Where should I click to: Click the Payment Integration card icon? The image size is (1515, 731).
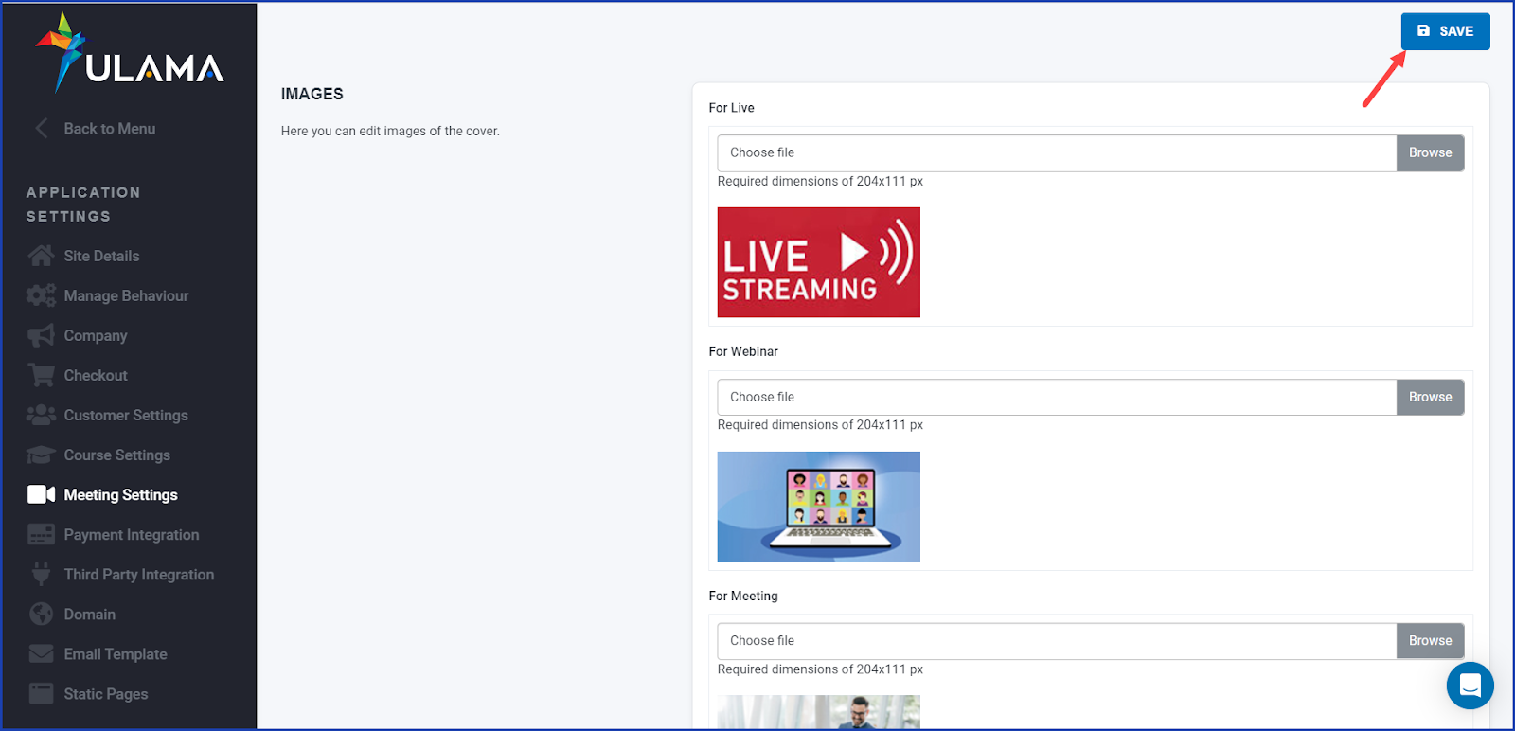click(41, 534)
